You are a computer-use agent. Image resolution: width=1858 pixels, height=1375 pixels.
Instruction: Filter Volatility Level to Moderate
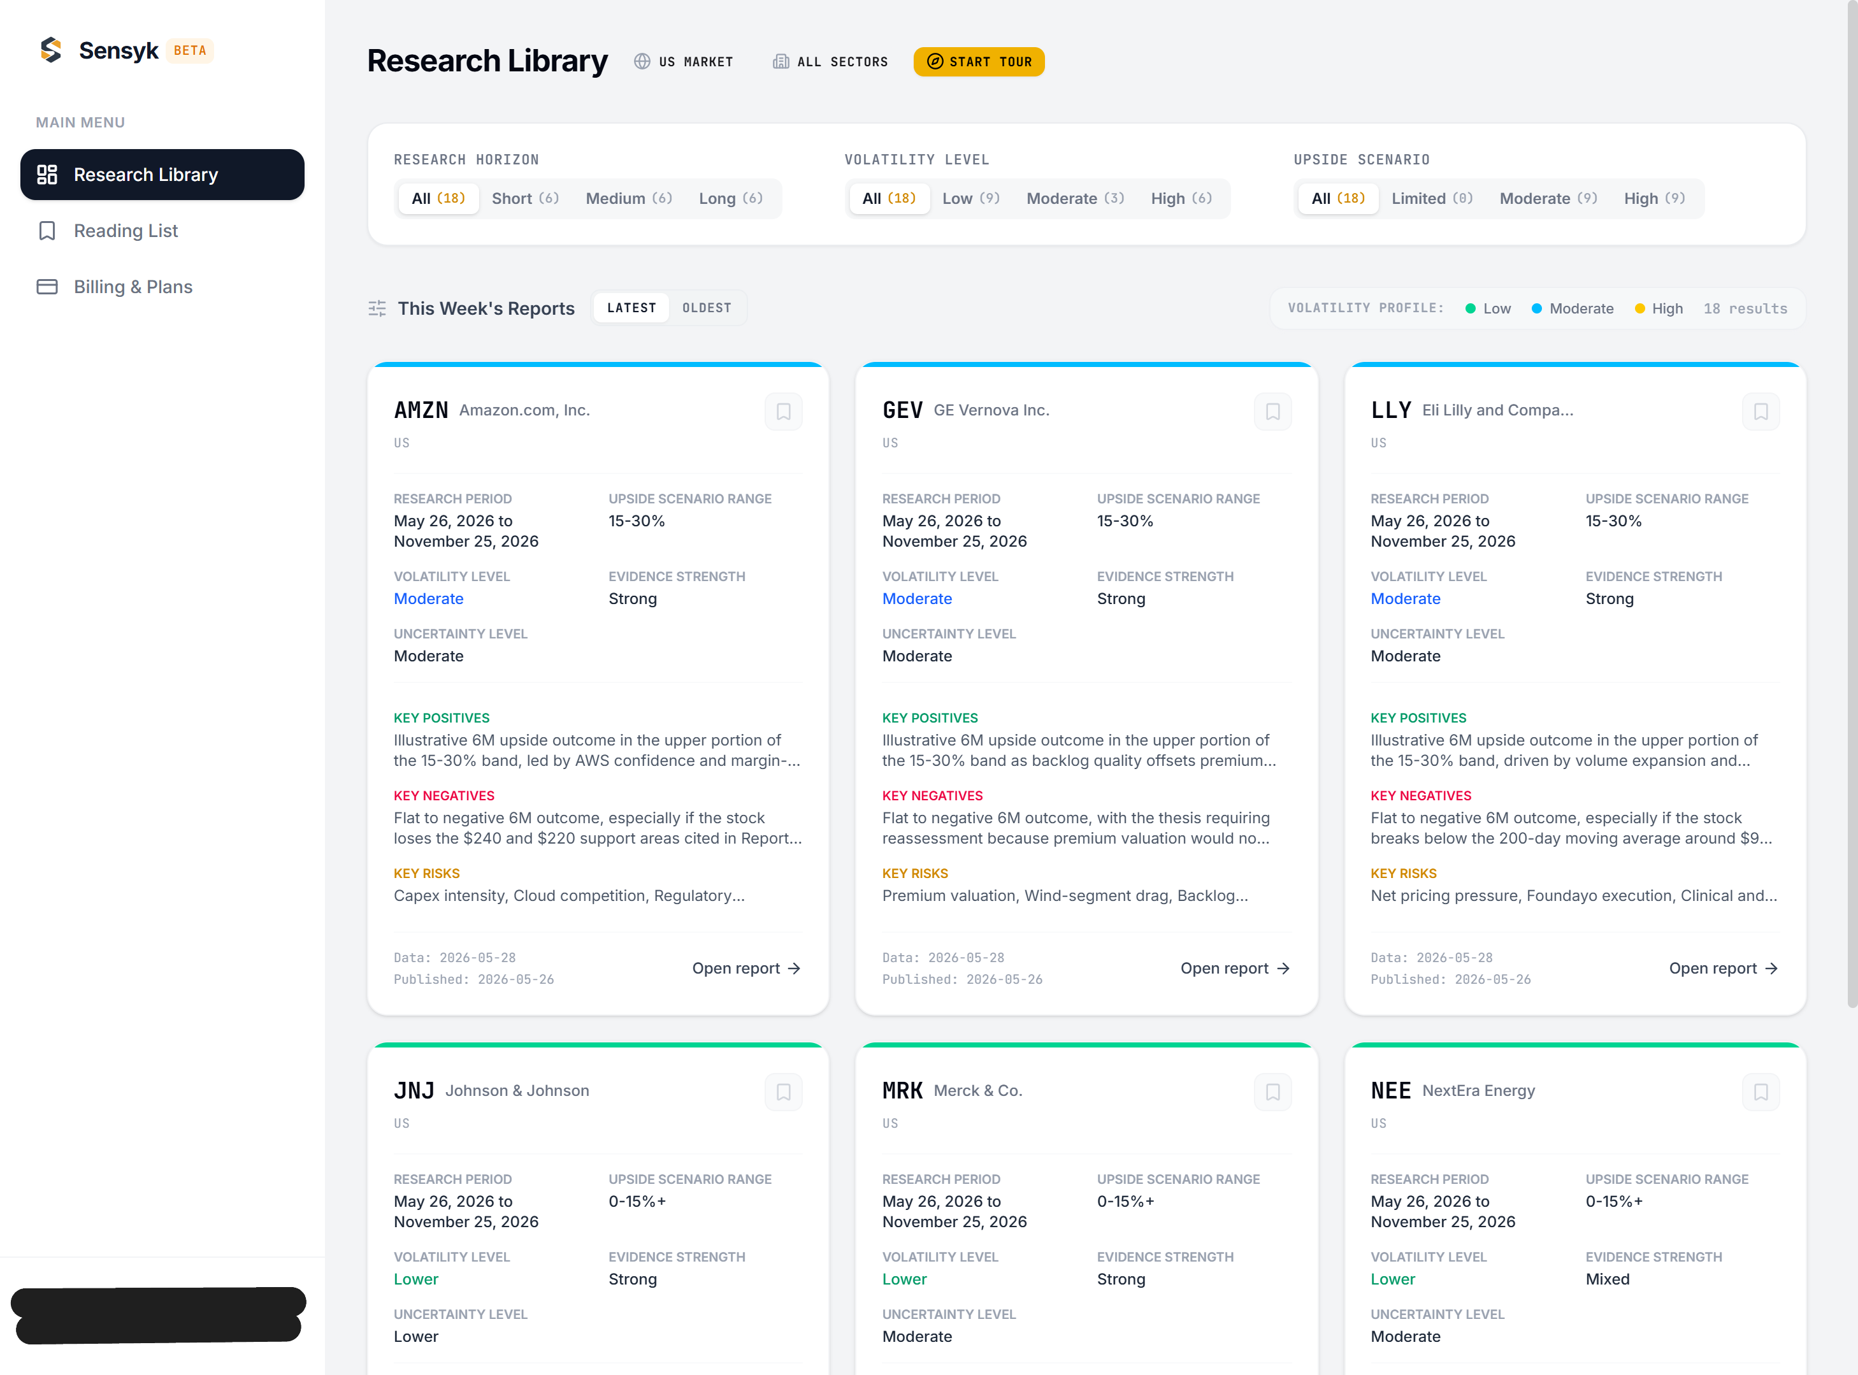pos(1075,198)
